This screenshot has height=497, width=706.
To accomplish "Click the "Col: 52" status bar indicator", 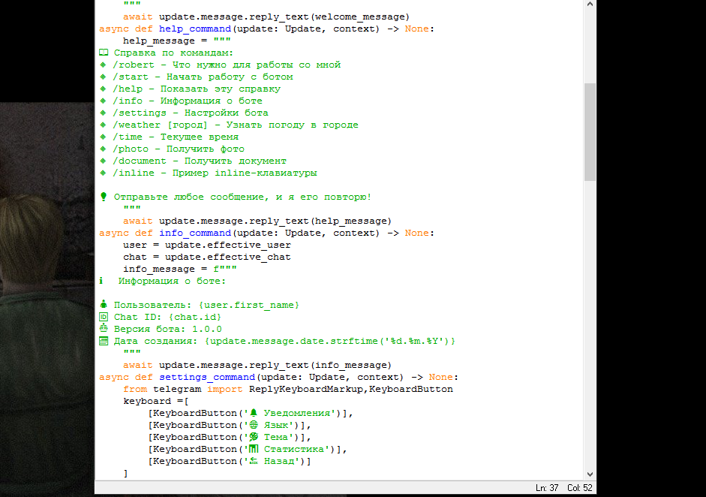I will click(580, 488).
